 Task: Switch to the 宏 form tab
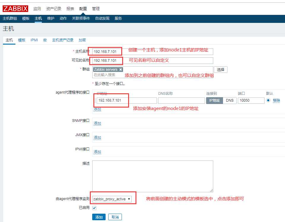[x=45, y=40]
